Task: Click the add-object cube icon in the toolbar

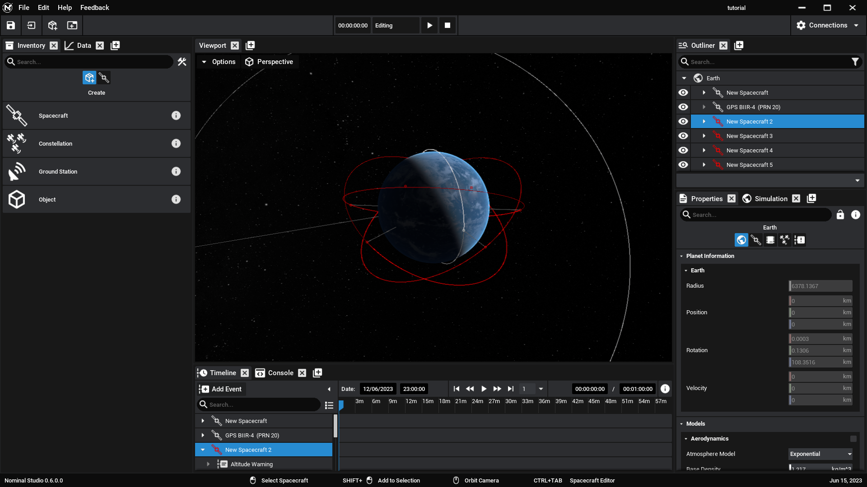Action: click(x=52, y=25)
